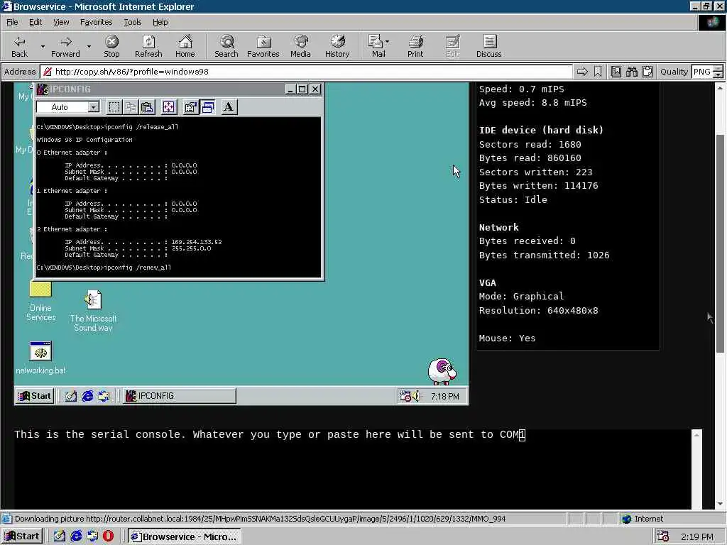Select networking.bat desktop icon

[x=40, y=358]
